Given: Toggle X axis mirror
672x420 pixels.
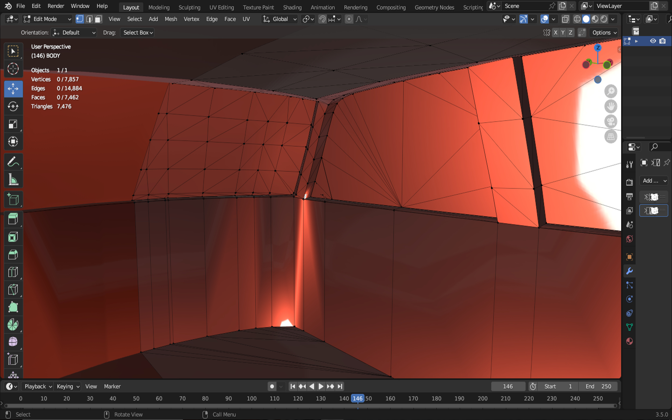Looking at the screenshot, I should pyautogui.click(x=555, y=33).
